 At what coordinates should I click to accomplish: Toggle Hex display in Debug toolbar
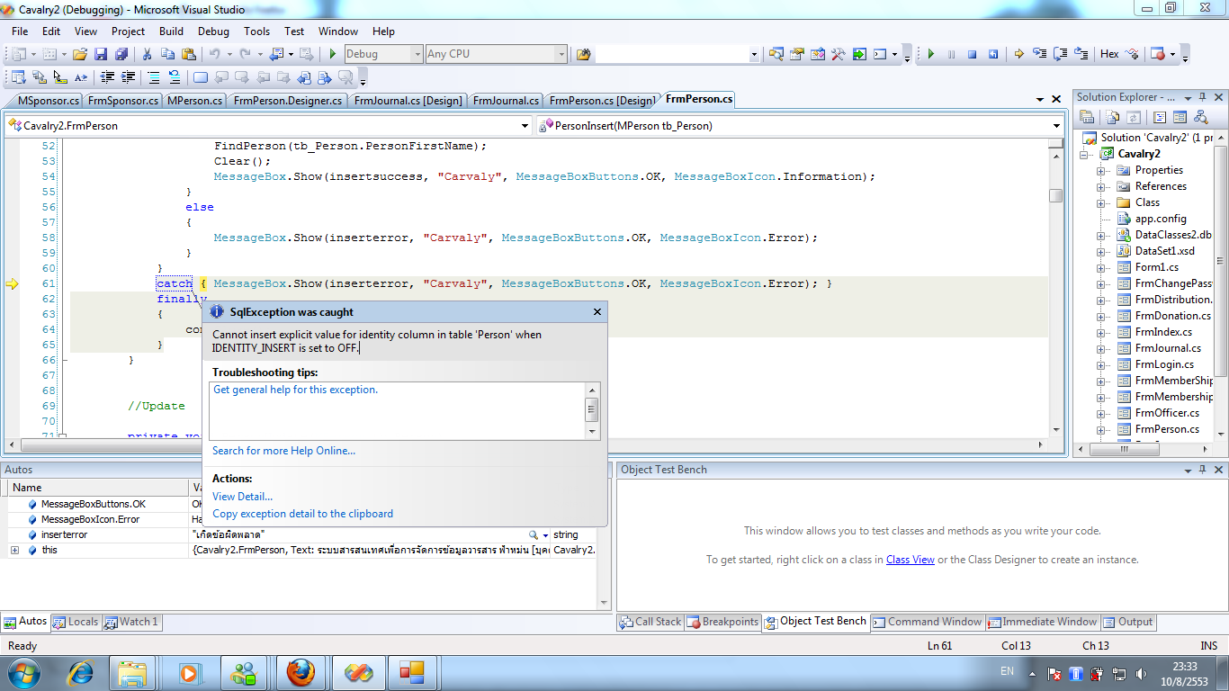pos(1109,54)
